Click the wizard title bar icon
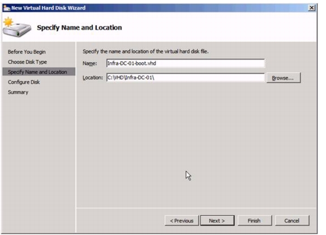 pos(7,8)
